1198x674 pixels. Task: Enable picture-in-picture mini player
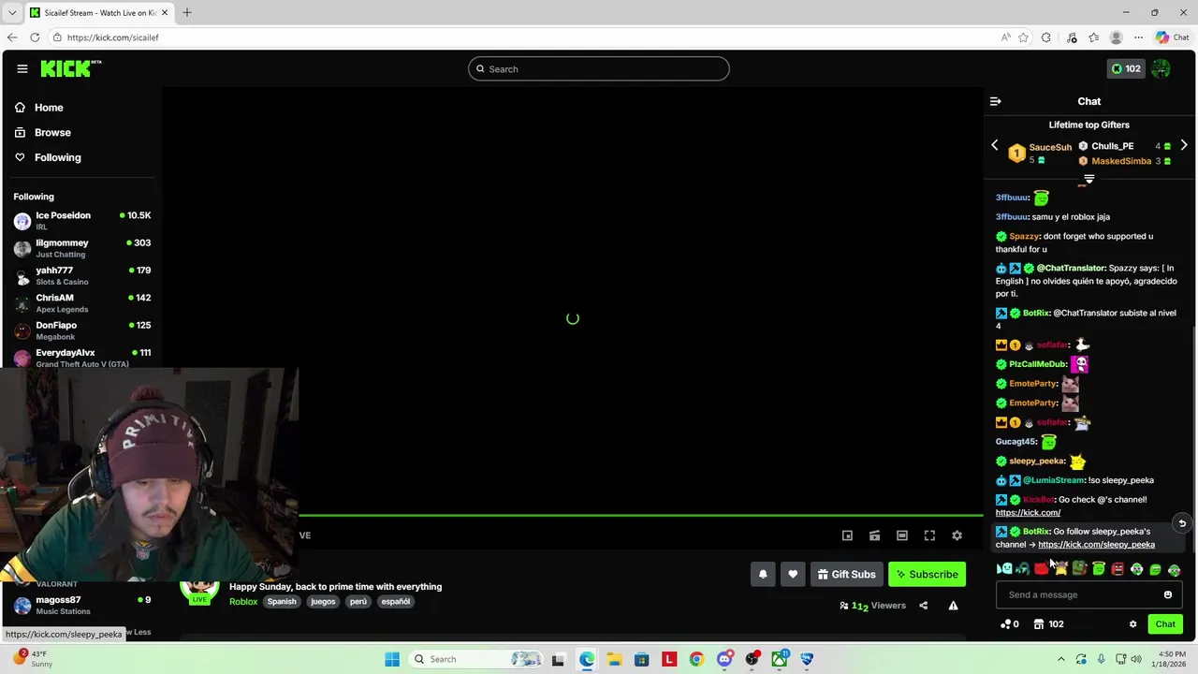point(847,535)
